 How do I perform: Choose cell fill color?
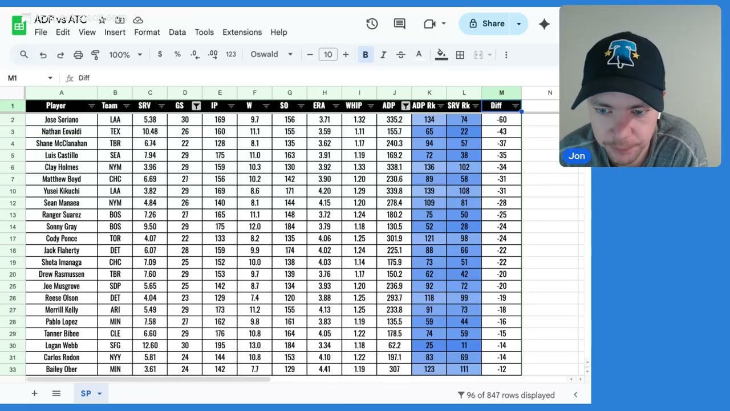(x=441, y=55)
